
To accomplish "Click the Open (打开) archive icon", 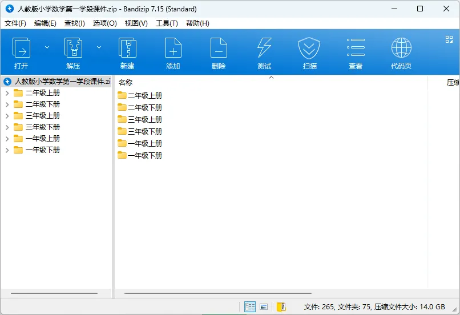I will [x=21, y=48].
